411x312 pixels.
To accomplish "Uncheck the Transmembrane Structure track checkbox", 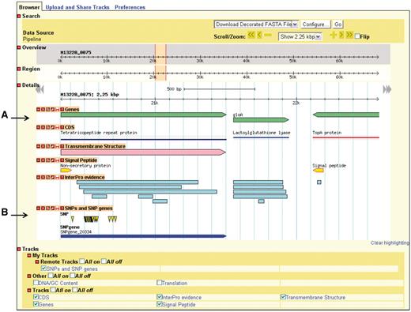I will (283, 297).
